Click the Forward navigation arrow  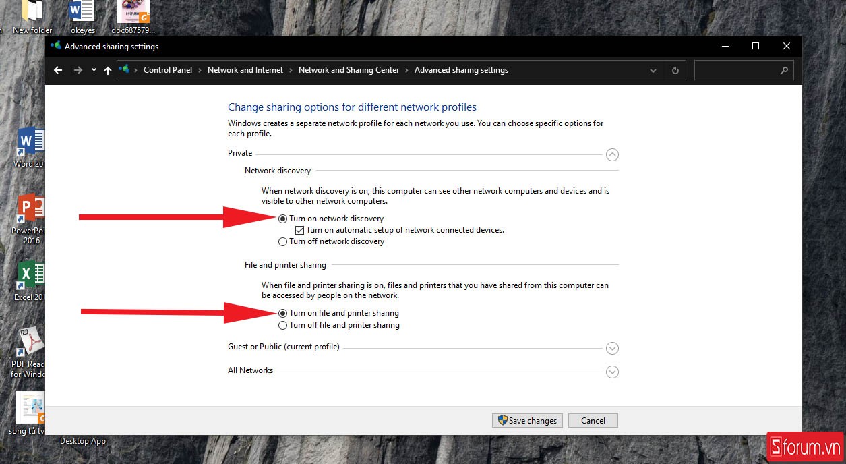click(x=78, y=70)
